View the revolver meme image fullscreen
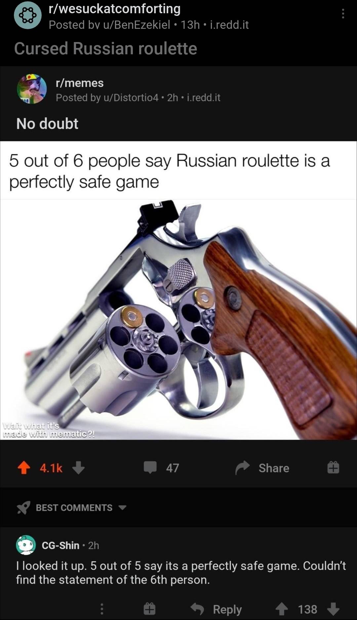The height and width of the screenshot is (620, 357). point(178,290)
